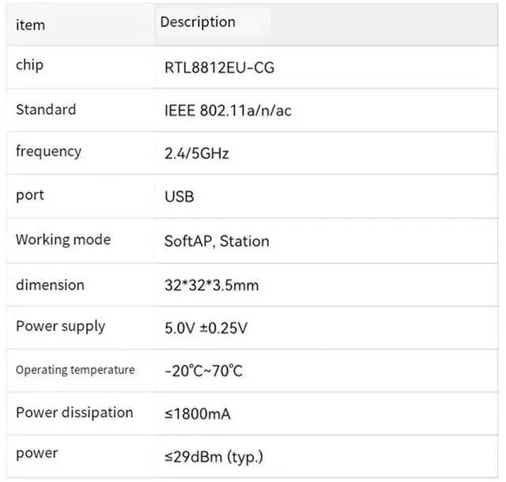Click the "Standard" row label

46,110
